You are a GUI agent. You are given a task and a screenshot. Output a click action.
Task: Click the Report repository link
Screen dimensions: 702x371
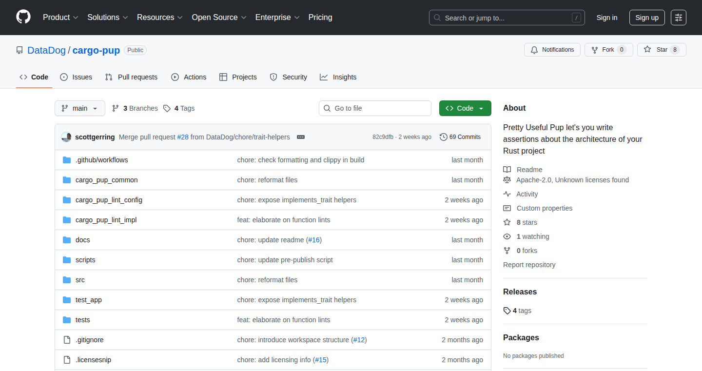[x=529, y=265]
